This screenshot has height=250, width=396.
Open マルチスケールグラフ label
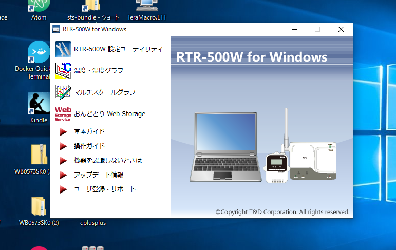pos(105,92)
